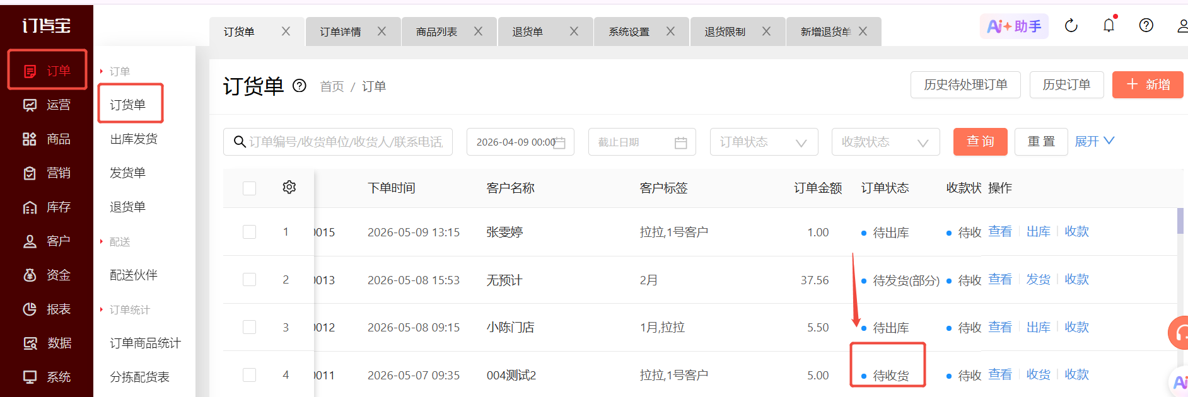Click the 查询 search button
This screenshot has height=397, width=1188.
pyautogui.click(x=981, y=141)
